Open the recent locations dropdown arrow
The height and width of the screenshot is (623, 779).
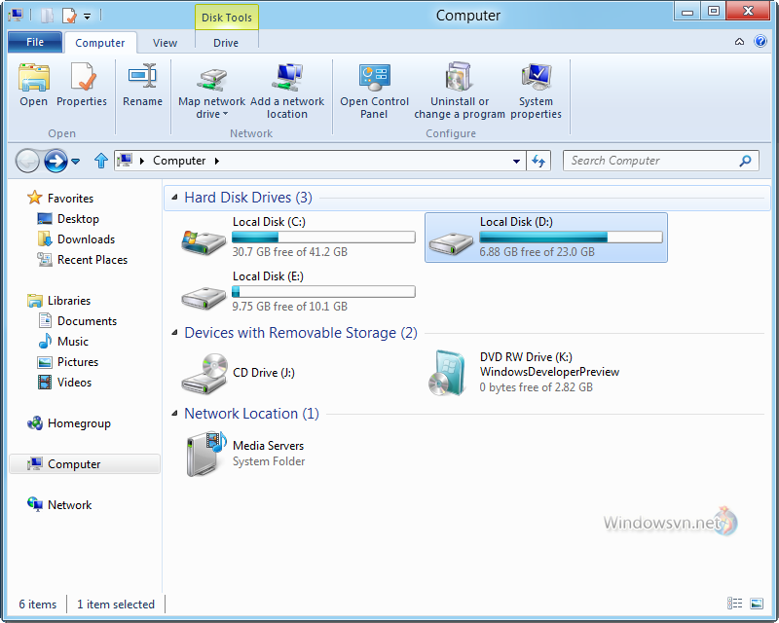pyautogui.click(x=76, y=161)
